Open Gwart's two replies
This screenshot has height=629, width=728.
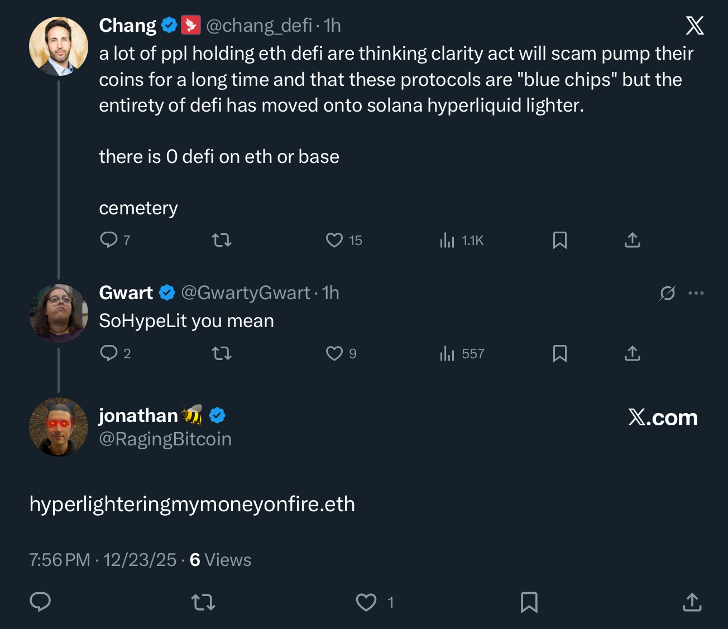pyautogui.click(x=115, y=353)
